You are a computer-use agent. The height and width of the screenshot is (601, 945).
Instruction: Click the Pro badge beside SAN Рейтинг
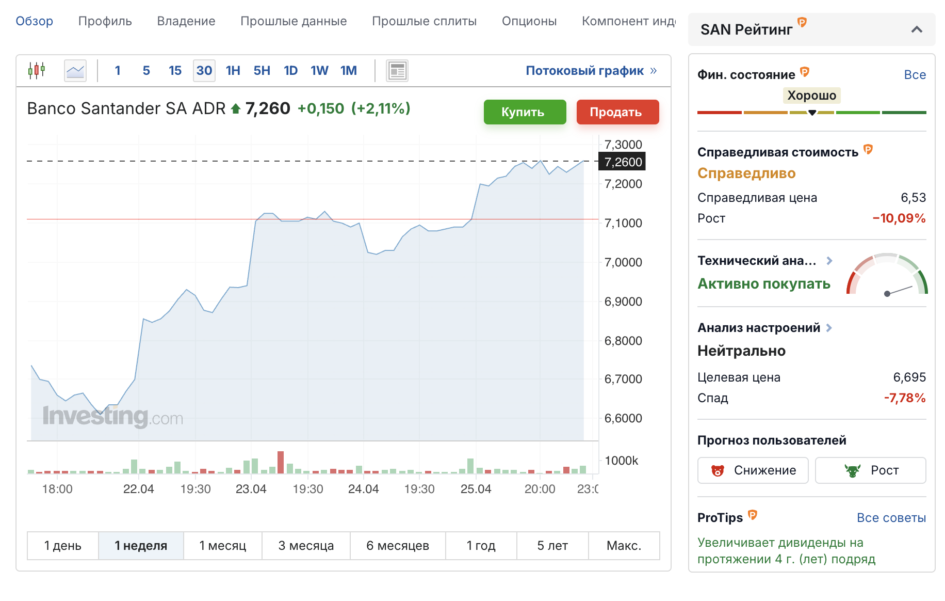802,22
